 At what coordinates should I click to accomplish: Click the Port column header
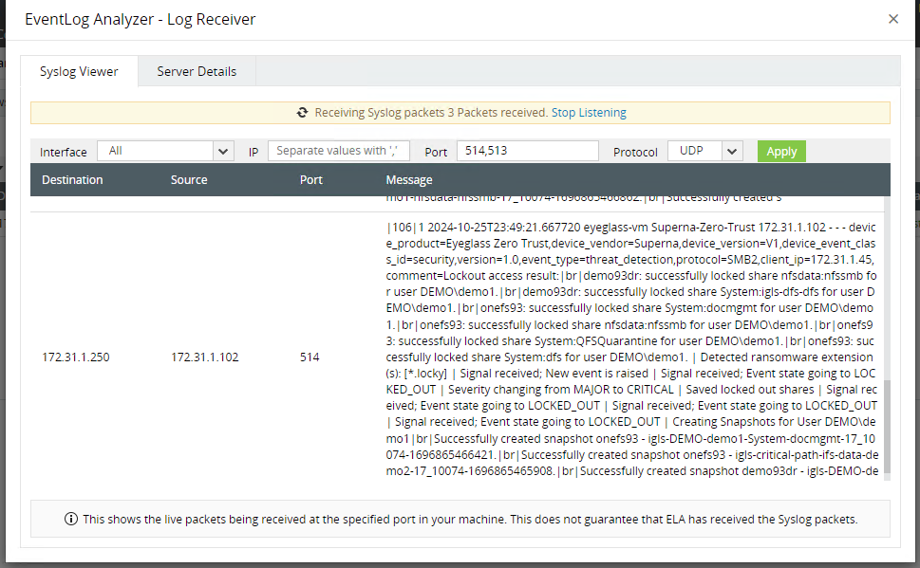tap(310, 179)
